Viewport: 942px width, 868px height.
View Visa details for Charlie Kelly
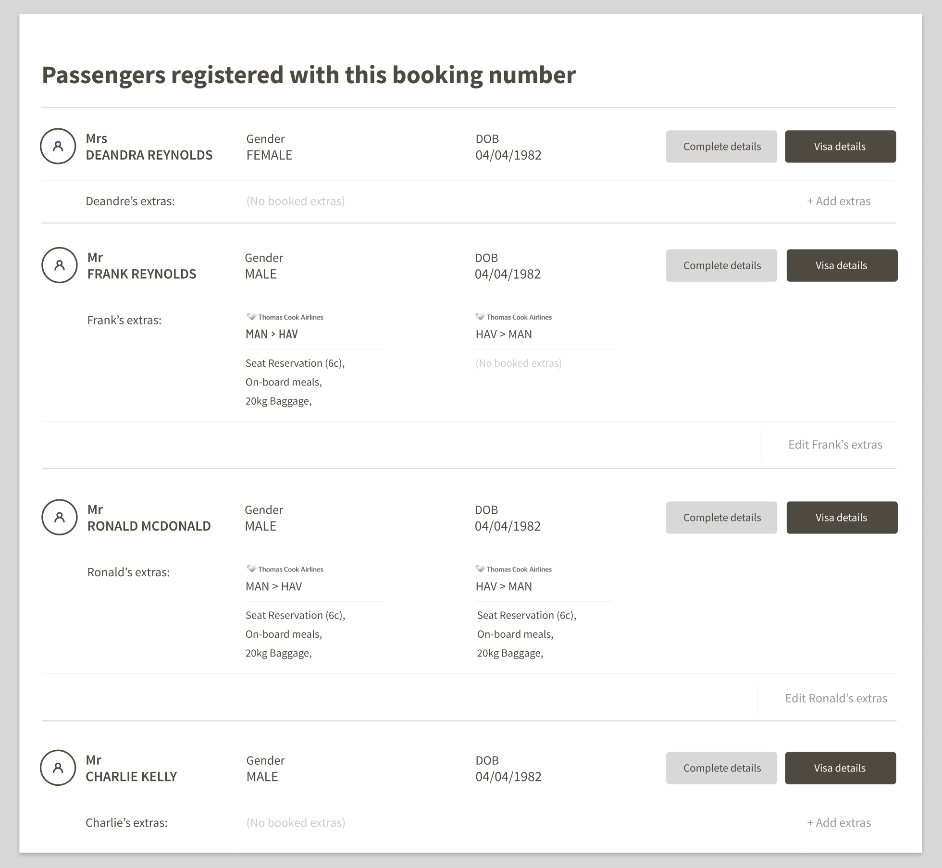pyautogui.click(x=840, y=768)
